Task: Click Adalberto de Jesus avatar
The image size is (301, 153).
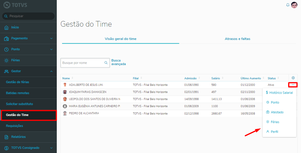Action: (x=65, y=85)
